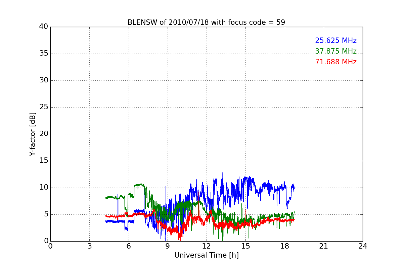This screenshot has width=403, height=268.
Task: Click the y-axis tick label 30
Action: pyautogui.click(x=44, y=80)
